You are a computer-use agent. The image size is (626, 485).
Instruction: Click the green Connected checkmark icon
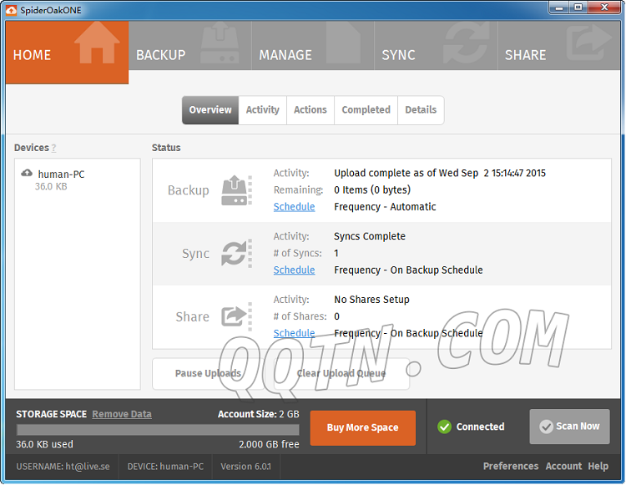tap(444, 427)
